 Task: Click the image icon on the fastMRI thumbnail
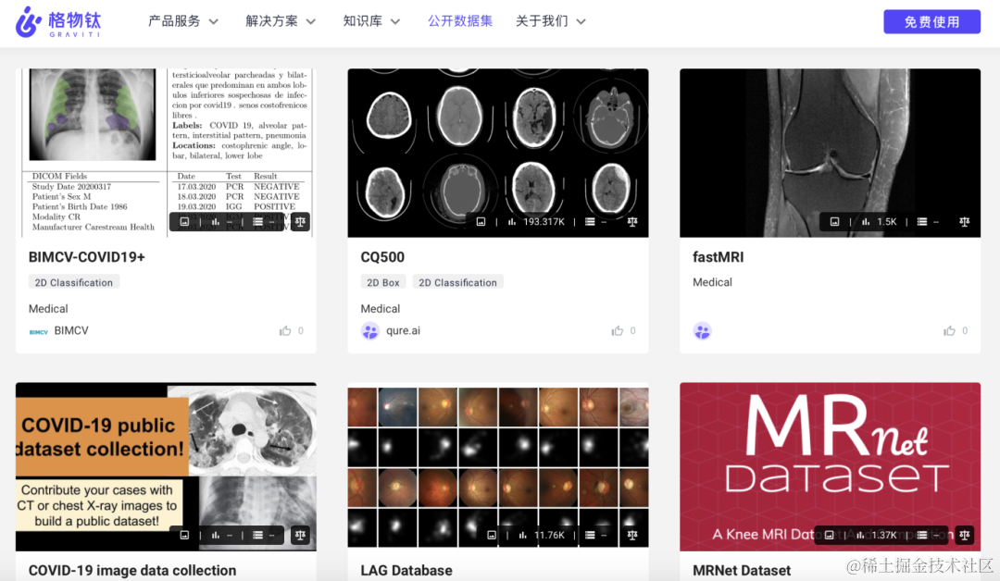coord(834,222)
